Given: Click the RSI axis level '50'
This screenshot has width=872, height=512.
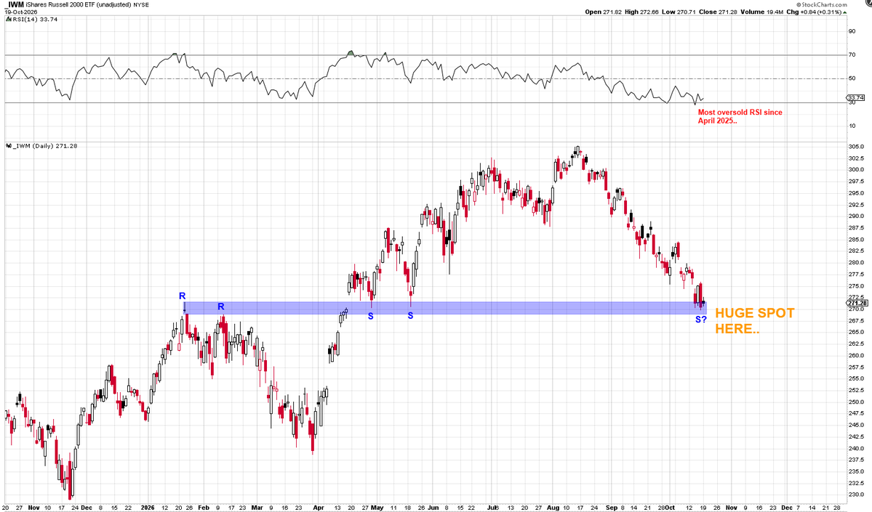Looking at the screenshot, I should tap(852, 78).
